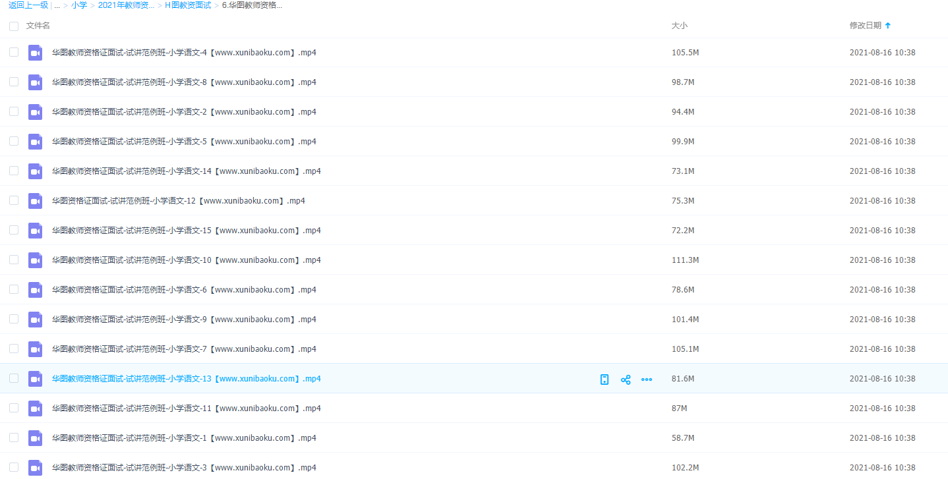Open more options (three dots) on hovered row
Screen dimensions: 948x479
coord(647,380)
